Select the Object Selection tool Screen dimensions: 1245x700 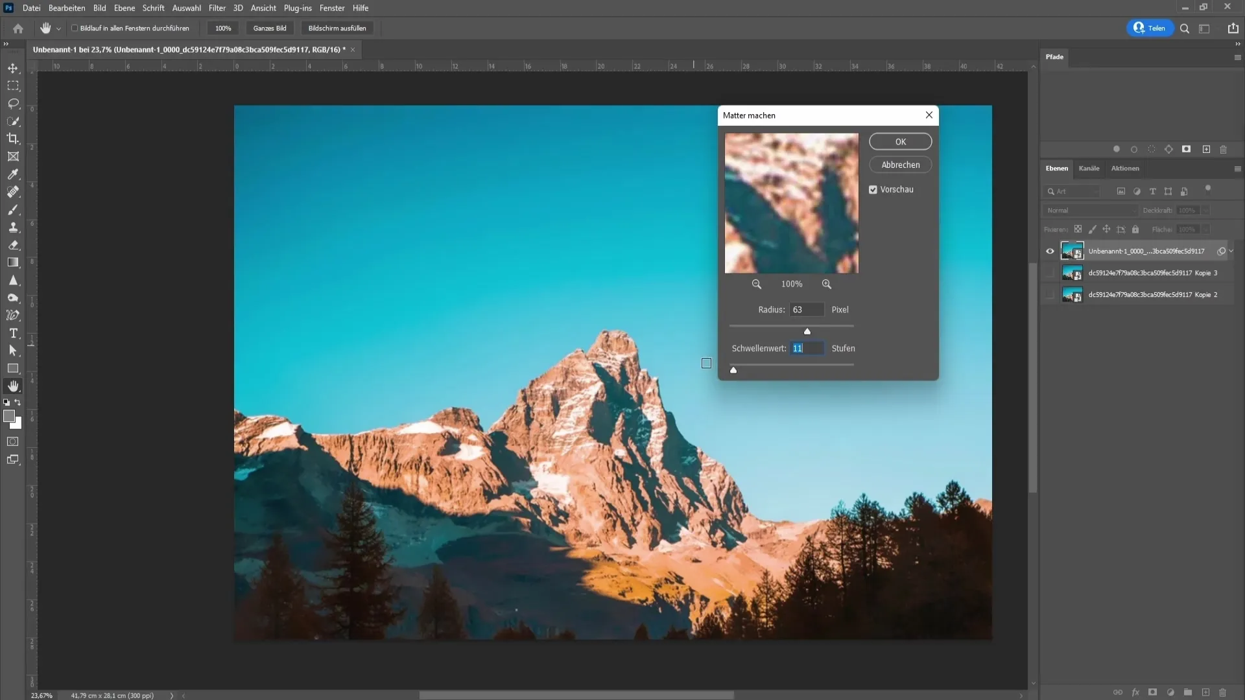pyautogui.click(x=13, y=121)
